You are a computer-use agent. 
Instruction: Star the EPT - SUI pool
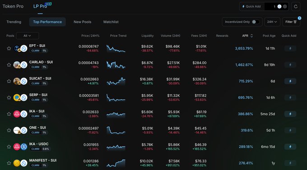(x=9, y=48)
